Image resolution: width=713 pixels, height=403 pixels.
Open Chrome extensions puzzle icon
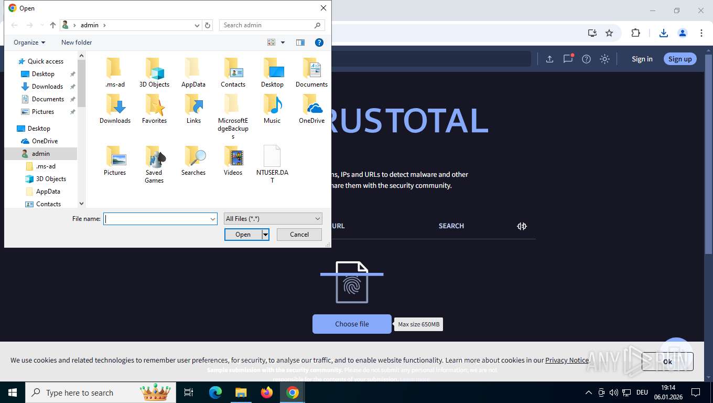[635, 33]
